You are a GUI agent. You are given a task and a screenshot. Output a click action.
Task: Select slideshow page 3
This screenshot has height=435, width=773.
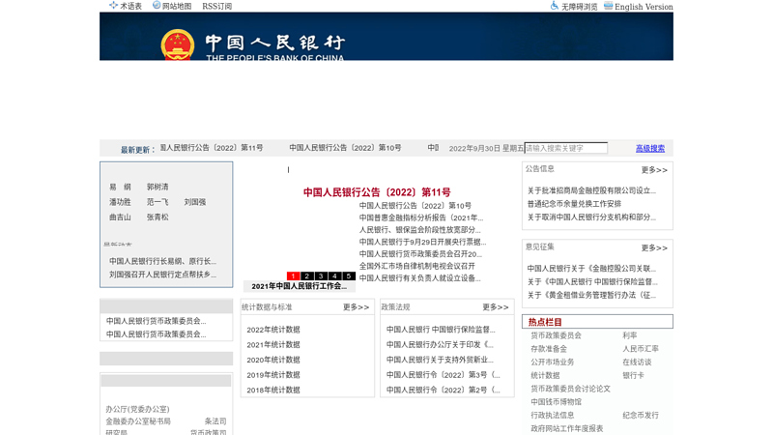(x=321, y=276)
